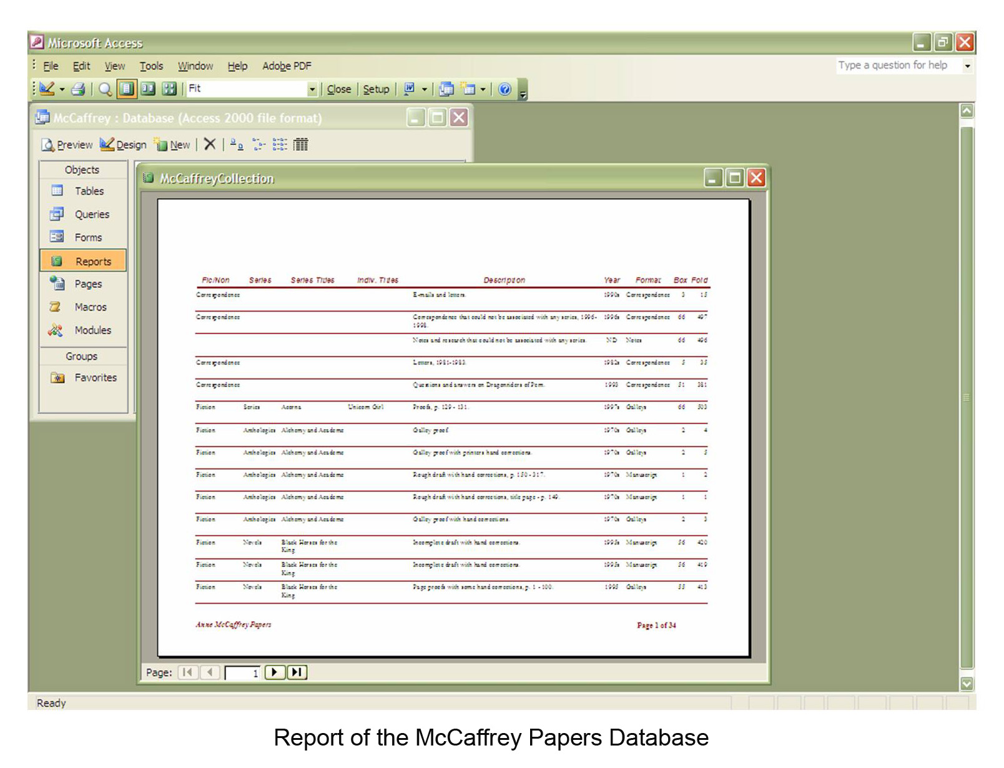Switch to Multiple Pages view
Screen dimensions: 1004x768
click(x=169, y=89)
